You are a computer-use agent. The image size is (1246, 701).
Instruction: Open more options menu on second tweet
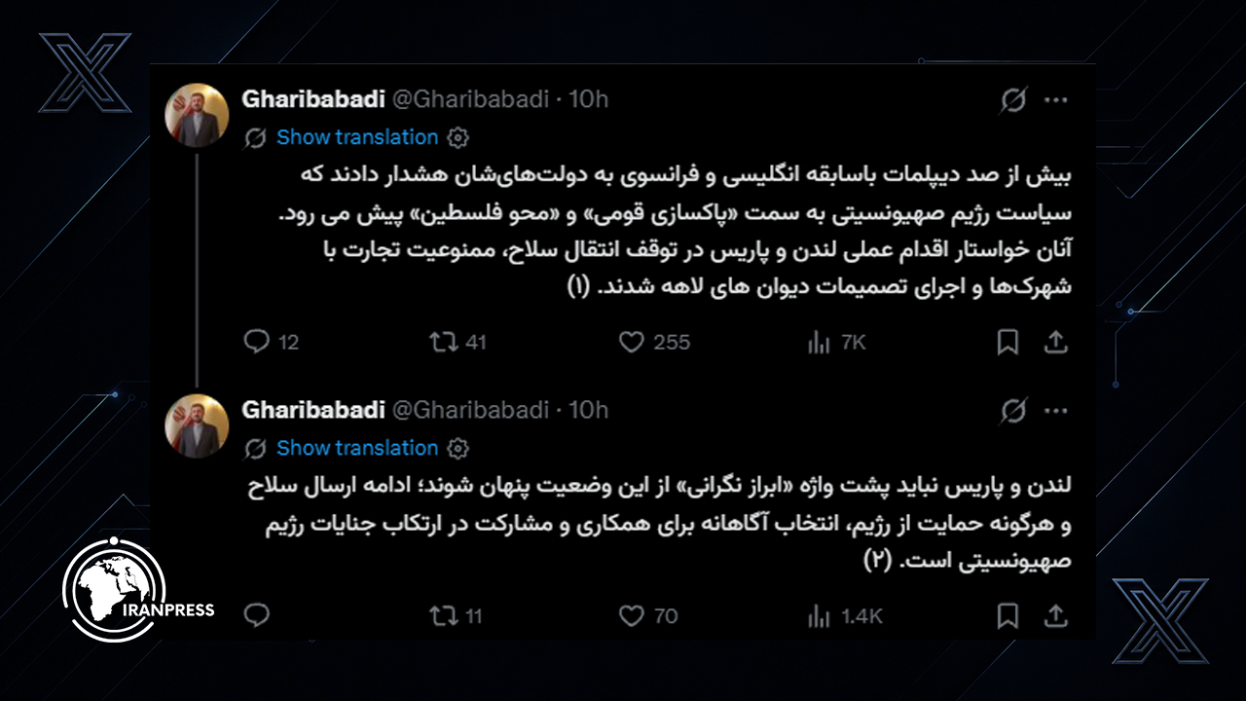coord(1056,411)
